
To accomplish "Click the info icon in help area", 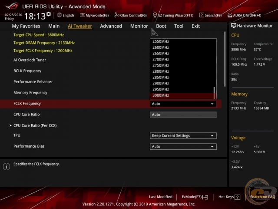I will point(7,166).
